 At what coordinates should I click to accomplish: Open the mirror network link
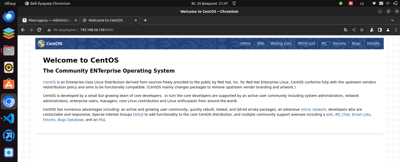(x=313, y=109)
